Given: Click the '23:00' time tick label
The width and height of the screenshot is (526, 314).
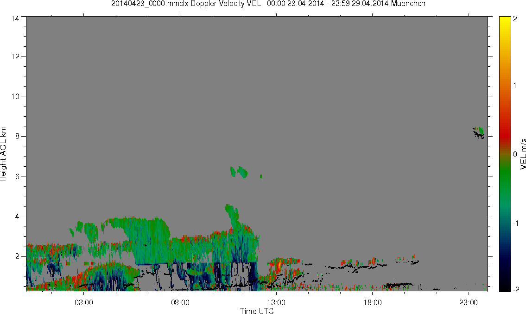Looking at the screenshot, I should click(x=468, y=302).
